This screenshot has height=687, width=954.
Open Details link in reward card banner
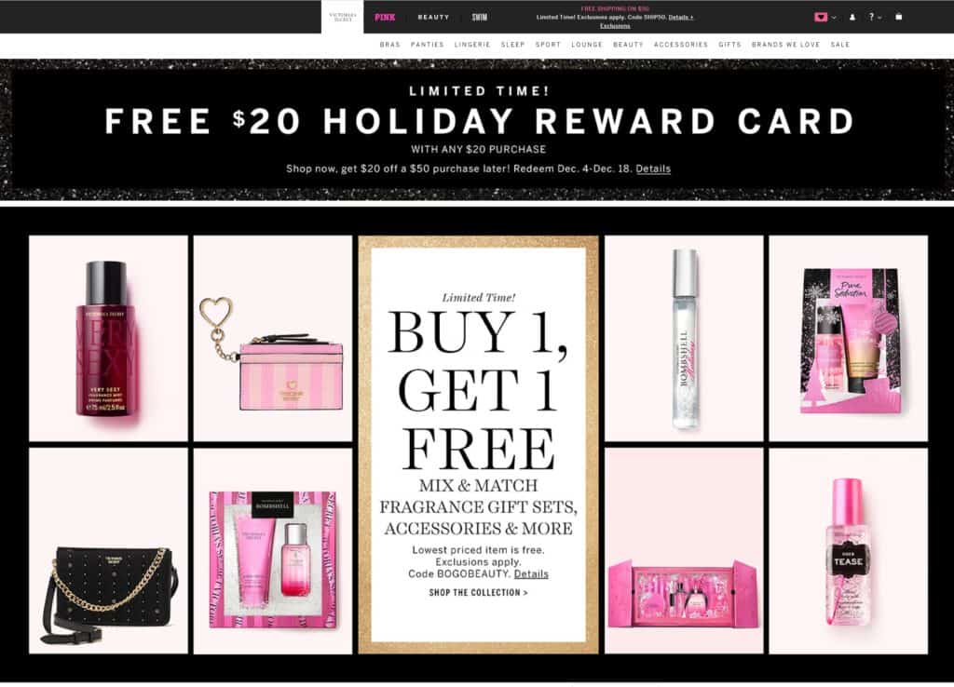click(653, 169)
